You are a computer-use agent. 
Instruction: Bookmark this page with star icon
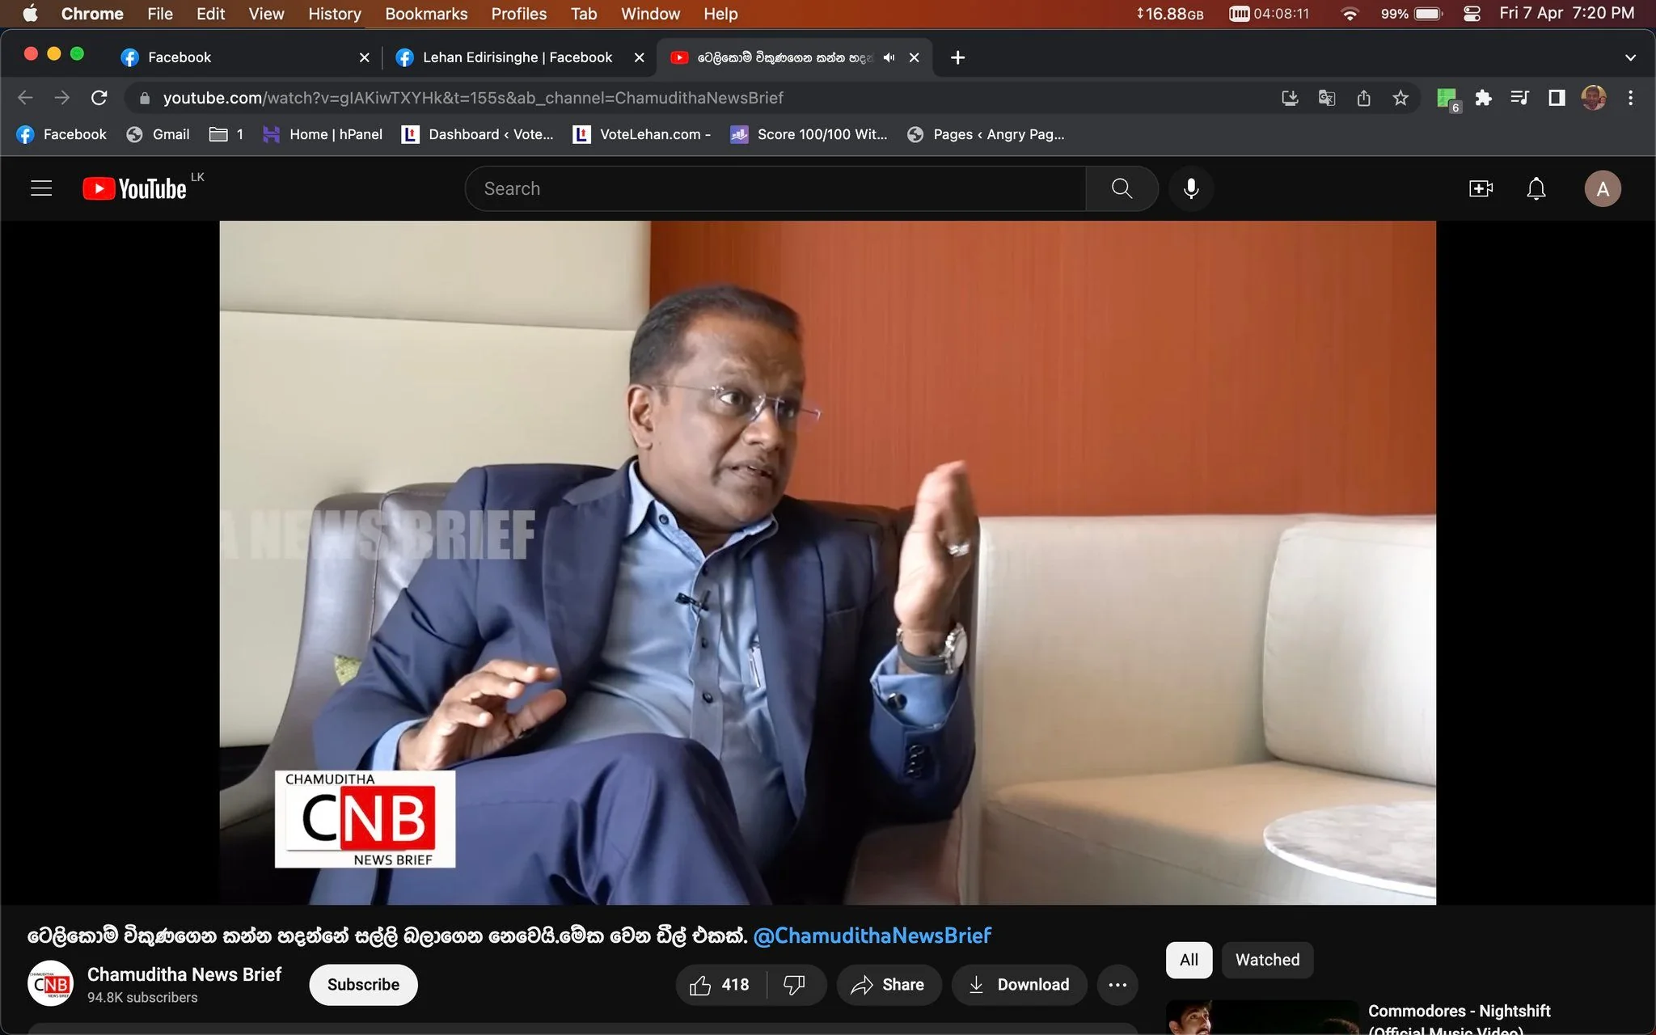pyautogui.click(x=1400, y=98)
